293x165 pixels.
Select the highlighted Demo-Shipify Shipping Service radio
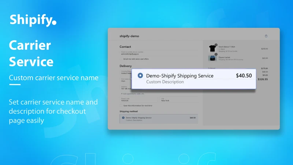[x=140, y=76]
